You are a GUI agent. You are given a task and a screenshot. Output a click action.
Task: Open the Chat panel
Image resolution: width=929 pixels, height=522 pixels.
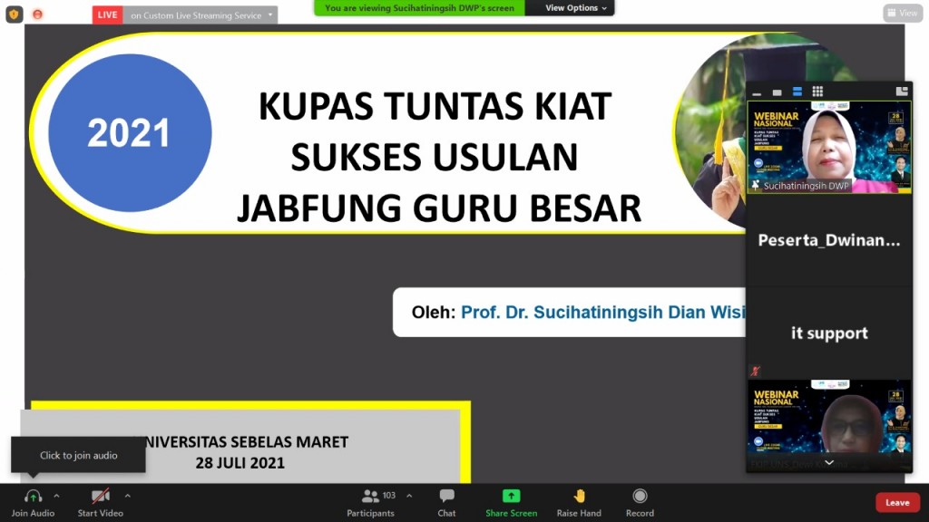point(446,497)
